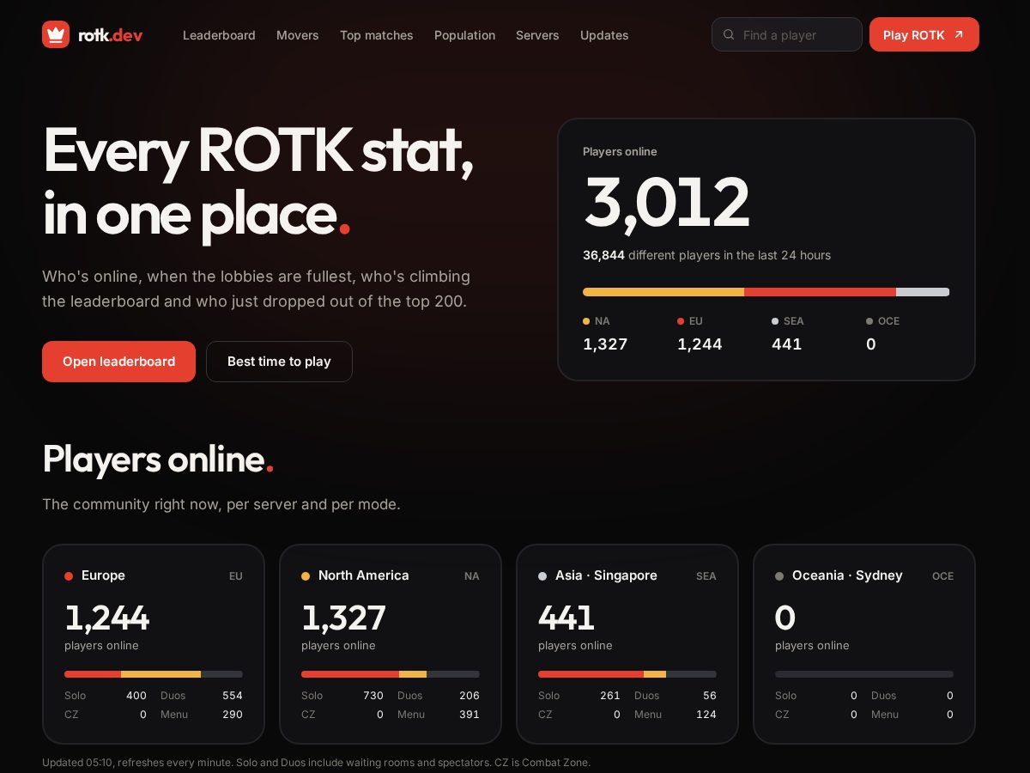Click North America Menu value 391
The width and height of the screenshot is (1030, 773).
point(470,715)
